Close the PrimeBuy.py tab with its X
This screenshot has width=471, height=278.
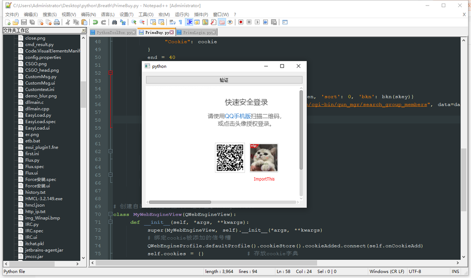tap(171, 32)
